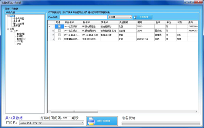Screen dimensions: 204x128
Task: Collapse the 女装 tree node
Action: pos(8,16)
